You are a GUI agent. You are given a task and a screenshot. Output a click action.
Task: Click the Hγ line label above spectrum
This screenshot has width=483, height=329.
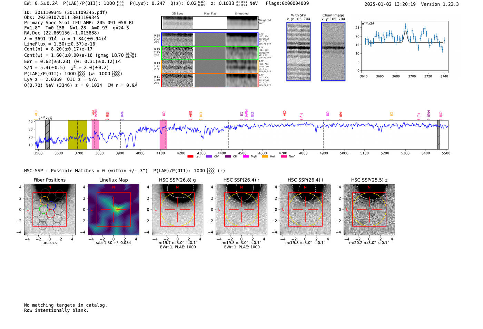pos(301,116)
